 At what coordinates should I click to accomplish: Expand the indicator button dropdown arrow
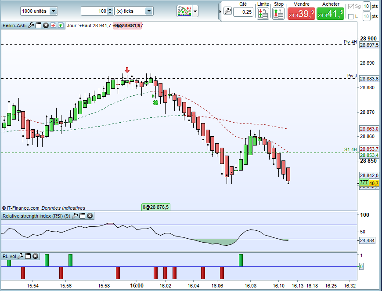coord(195,11)
